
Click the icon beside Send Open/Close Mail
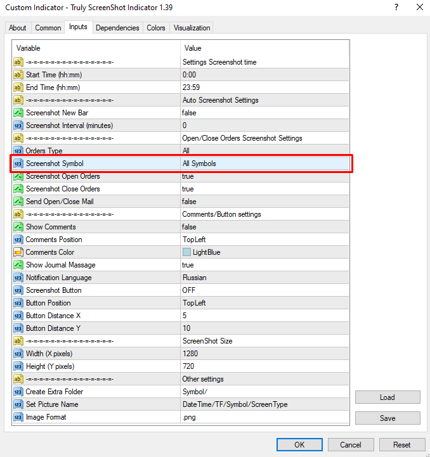pyautogui.click(x=18, y=202)
